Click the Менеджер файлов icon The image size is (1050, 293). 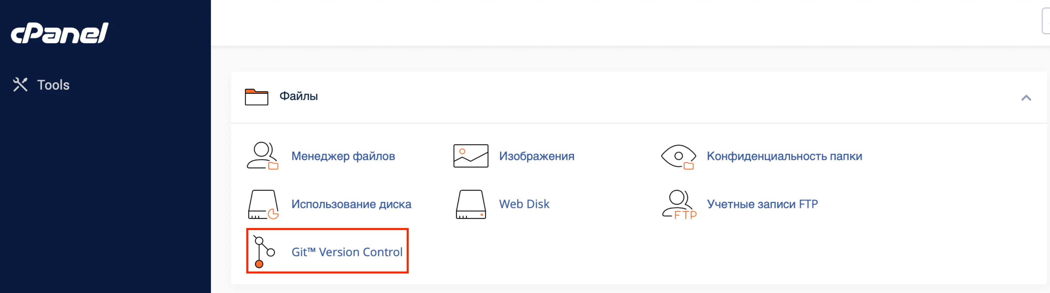pos(262,155)
